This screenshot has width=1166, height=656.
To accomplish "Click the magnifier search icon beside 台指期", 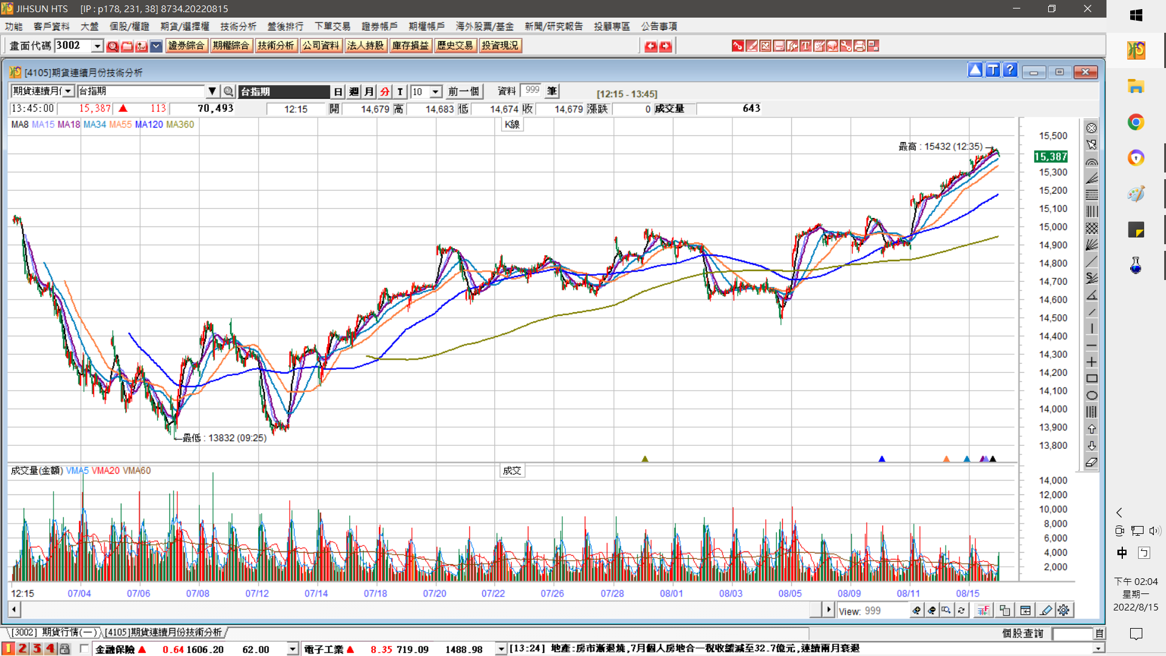I will tap(228, 92).
